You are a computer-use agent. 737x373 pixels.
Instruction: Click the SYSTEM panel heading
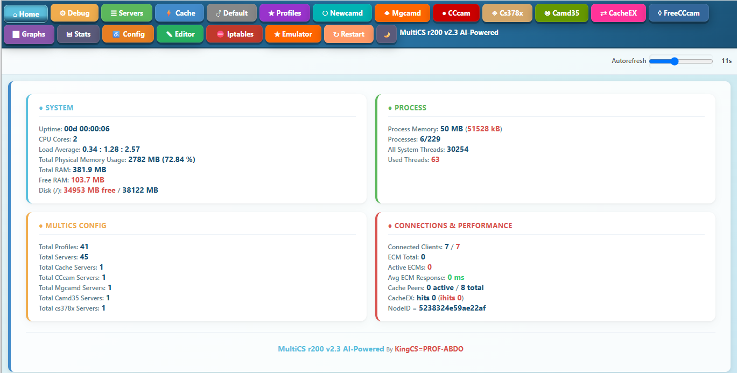tap(56, 108)
